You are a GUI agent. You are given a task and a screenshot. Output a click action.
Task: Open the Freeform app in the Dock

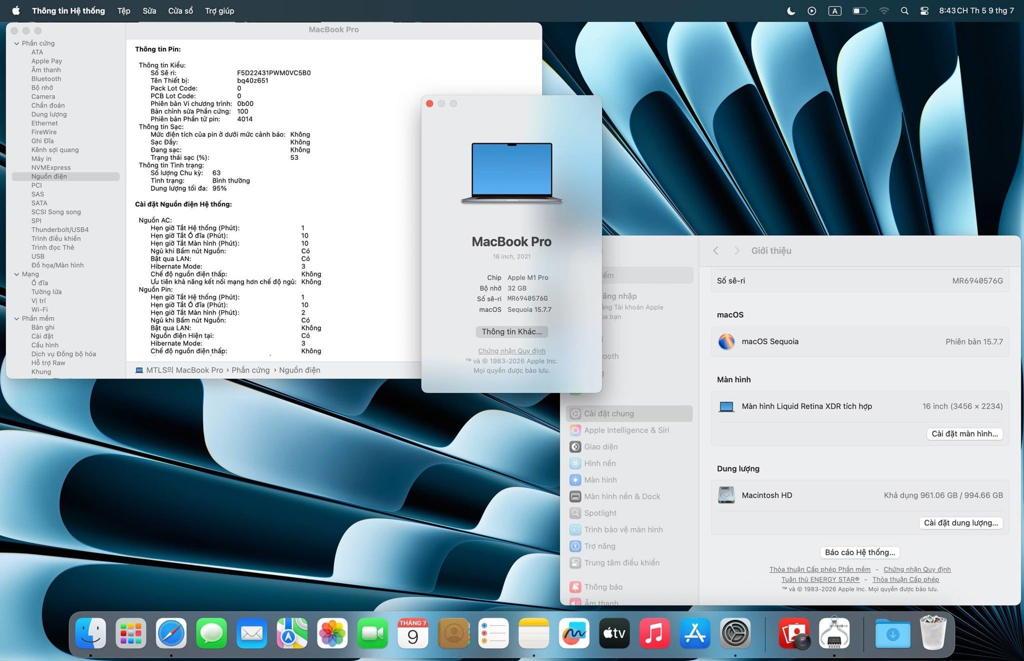click(574, 633)
